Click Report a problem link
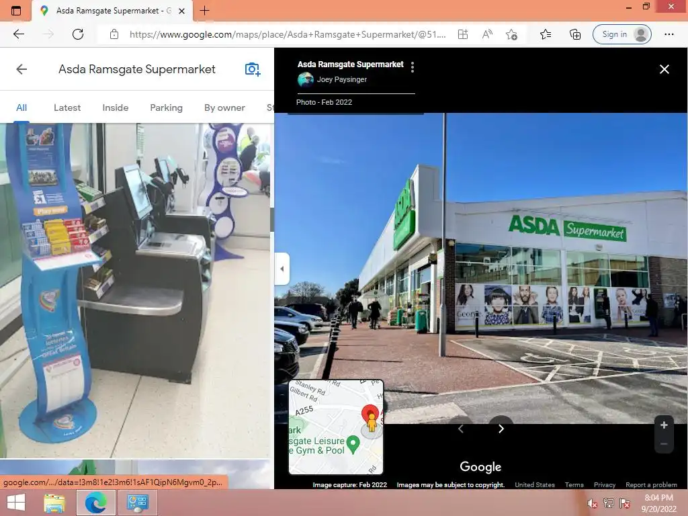Screen dimensions: 688x516 [x=651, y=485]
